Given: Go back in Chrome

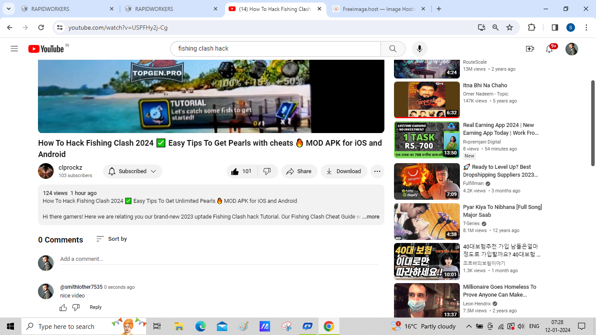Looking at the screenshot, I should click(10, 27).
